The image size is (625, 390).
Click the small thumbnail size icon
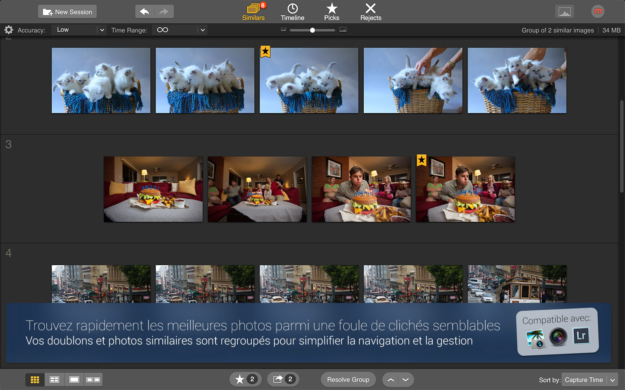(283, 30)
